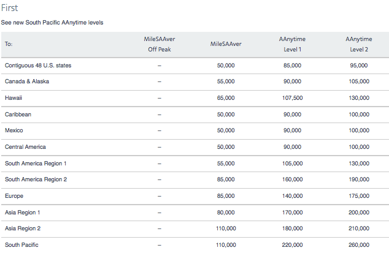Select the Contiguous 48 U.S. states row label
Viewport: 389px width, 253px height.
tap(38, 66)
